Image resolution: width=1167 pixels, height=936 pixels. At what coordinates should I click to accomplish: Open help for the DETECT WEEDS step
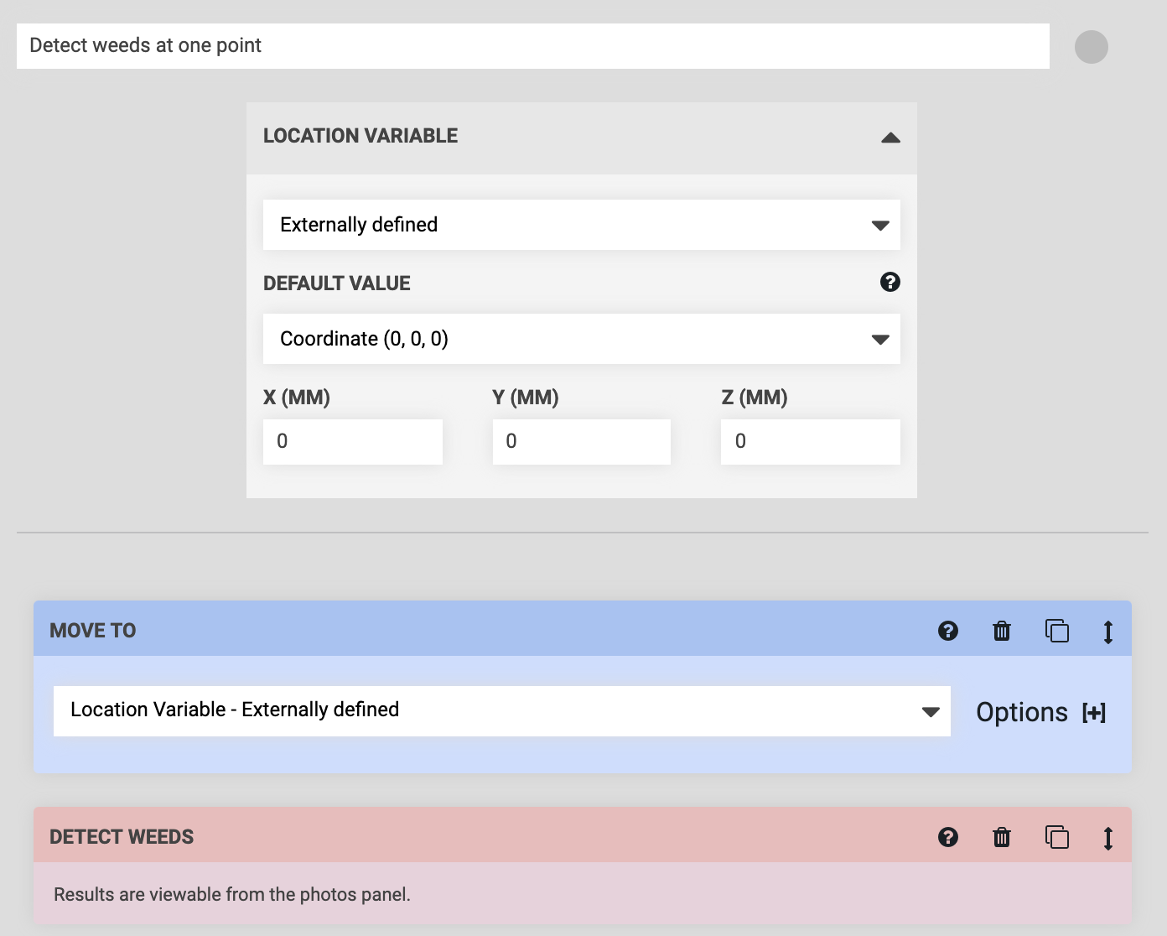pos(948,836)
